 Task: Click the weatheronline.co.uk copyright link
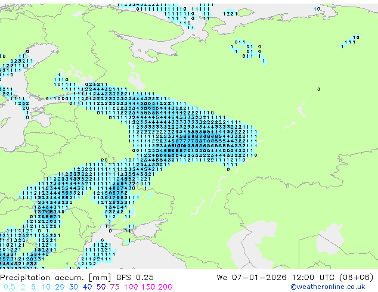(328, 287)
